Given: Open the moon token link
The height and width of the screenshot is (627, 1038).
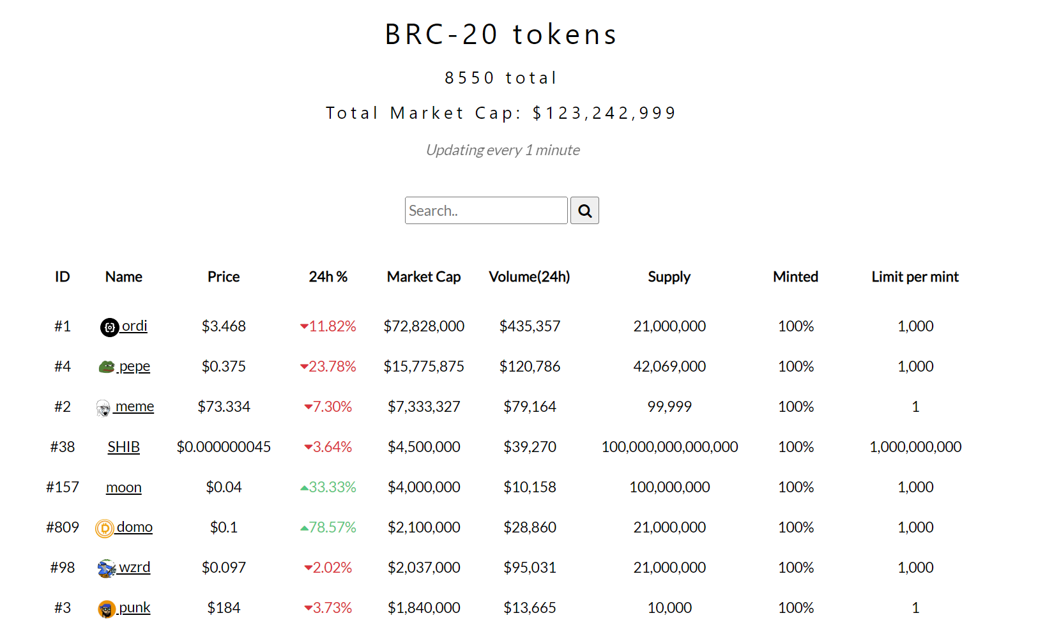Looking at the screenshot, I should (124, 487).
